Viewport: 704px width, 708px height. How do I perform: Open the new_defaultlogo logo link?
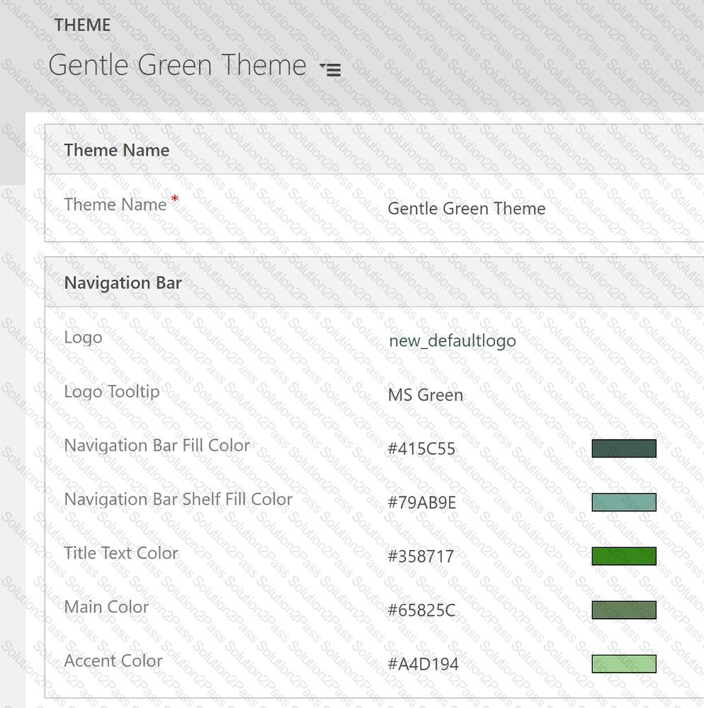click(452, 341)
